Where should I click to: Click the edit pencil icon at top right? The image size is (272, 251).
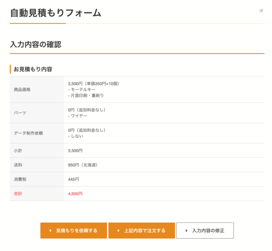point(261,11)
